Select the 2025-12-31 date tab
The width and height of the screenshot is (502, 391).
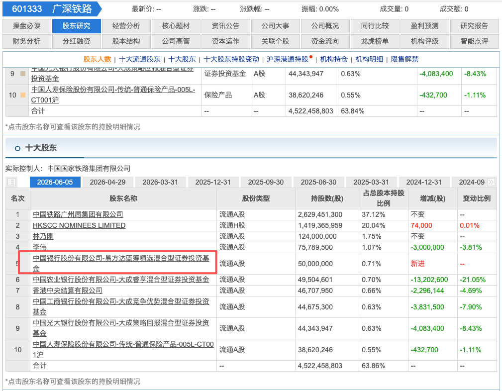point(213,182)
